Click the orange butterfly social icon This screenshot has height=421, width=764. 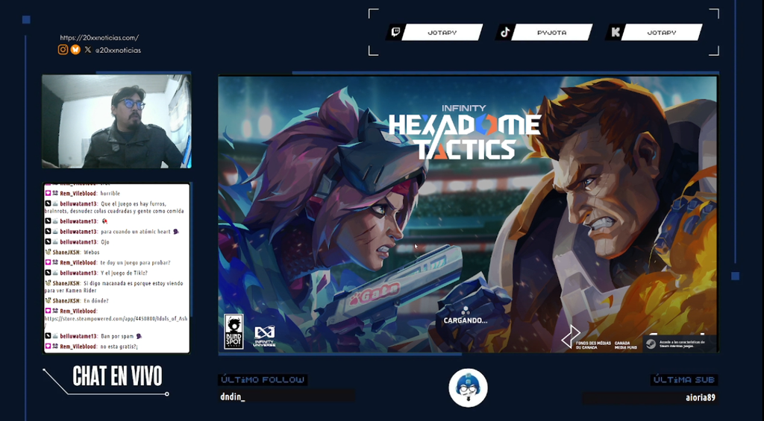(x=75, y=50)
